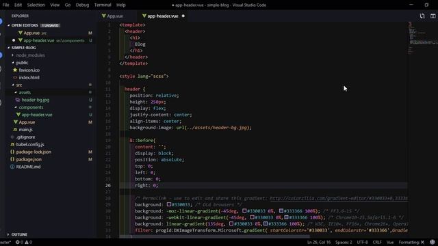Open the View menu
Viewport: 438px width, 246px height.
(x=55, y=5)
